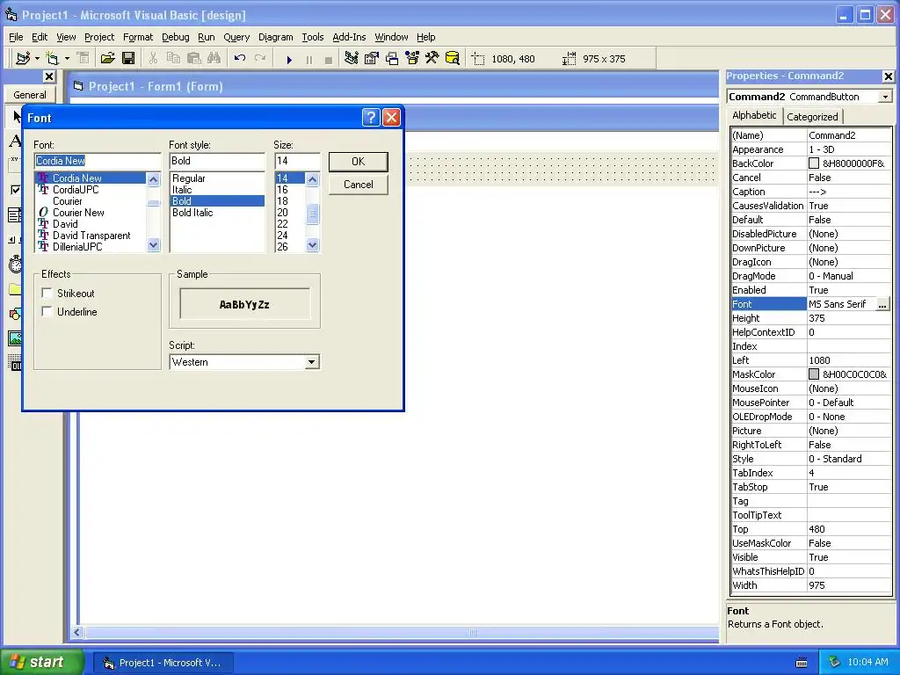The height and width of the screenshot is (675, 900).
Task: Click the Start (run) play icon
Action: (x=289, y=59)
